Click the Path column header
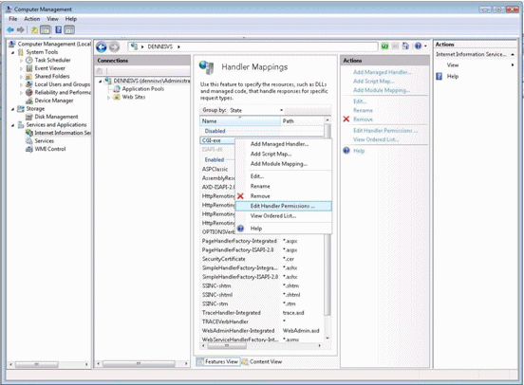This screenshot has height=385, width=524. [x=303, y=121]
